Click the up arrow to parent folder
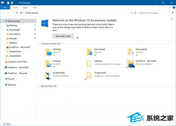176x126 pixels. [17, 13]
